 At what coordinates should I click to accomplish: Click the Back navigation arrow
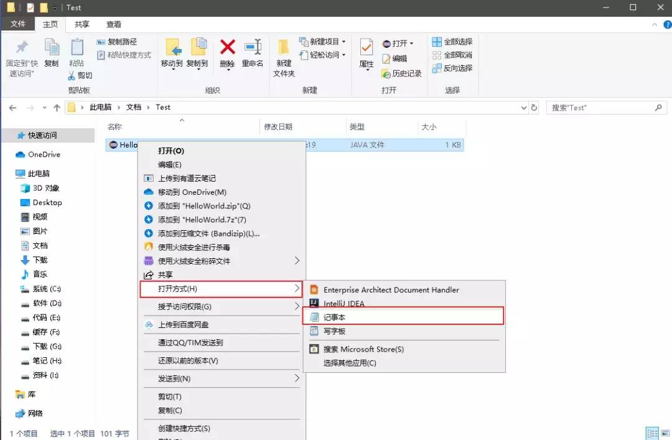(13, 108)
